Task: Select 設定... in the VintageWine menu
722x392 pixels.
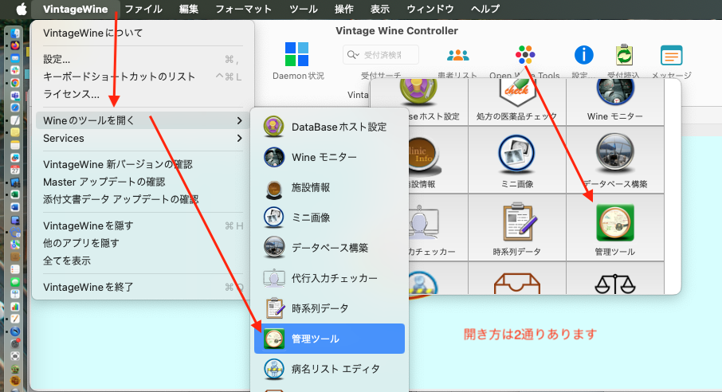Action: click(143, 59)
